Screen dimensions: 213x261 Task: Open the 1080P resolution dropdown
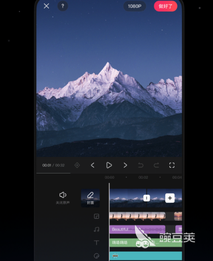tap(134, 6)
